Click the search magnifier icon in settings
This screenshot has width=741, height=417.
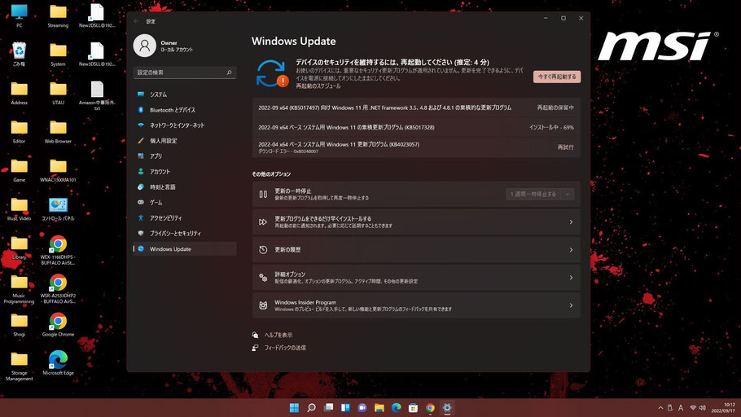tap(229, 72)
